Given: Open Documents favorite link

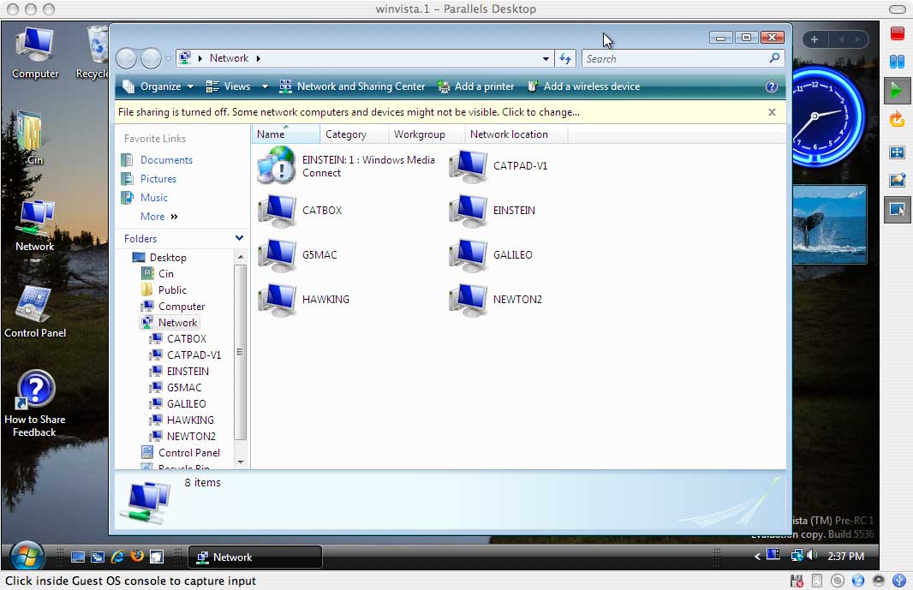Looking at the screenshot, I should point(157,160).
